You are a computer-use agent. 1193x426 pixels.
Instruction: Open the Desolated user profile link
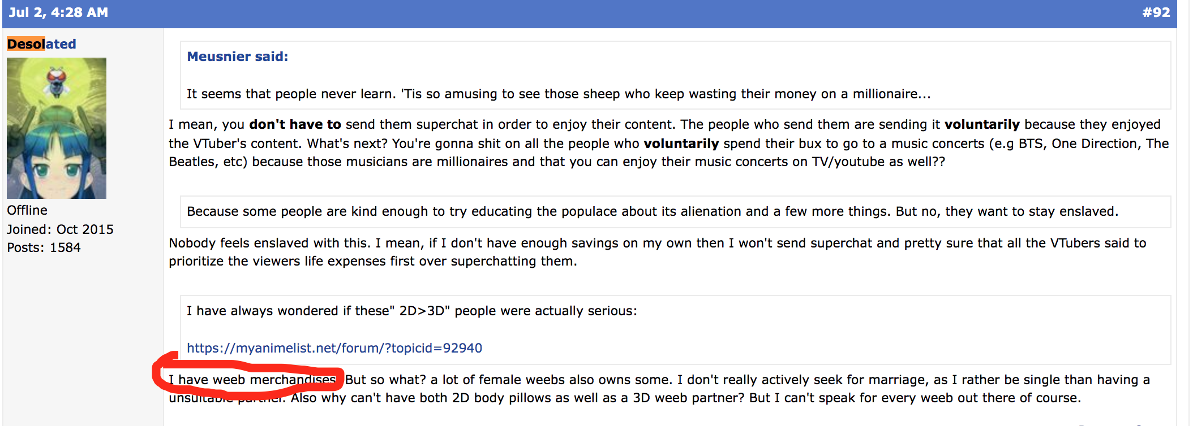[41, 44]
